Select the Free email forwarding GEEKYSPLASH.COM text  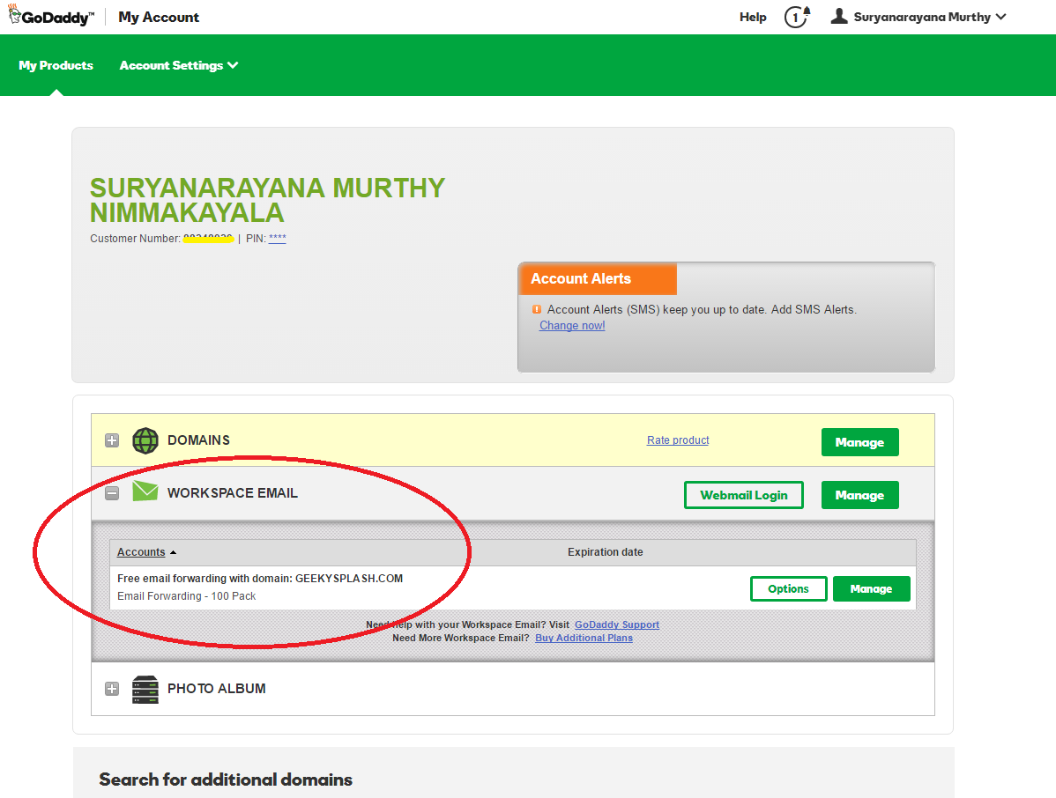coord(260,579)
